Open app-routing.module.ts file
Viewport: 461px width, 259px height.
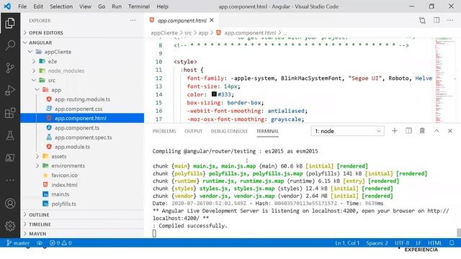click(82, 99)
